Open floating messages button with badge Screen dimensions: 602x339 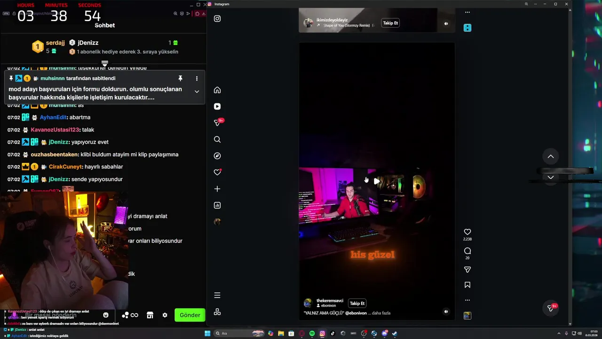(551, 308)
